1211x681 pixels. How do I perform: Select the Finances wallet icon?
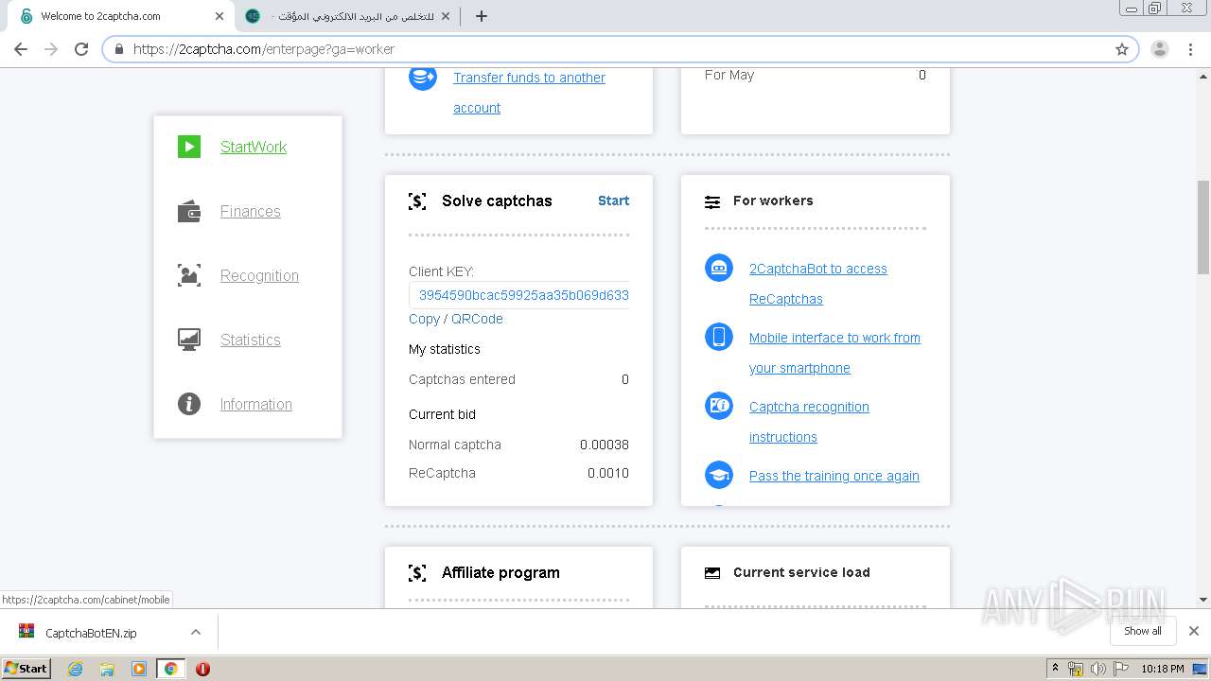(189, 211)
